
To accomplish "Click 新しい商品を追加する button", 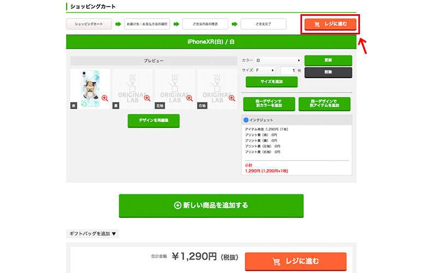I will click(211, 206).
